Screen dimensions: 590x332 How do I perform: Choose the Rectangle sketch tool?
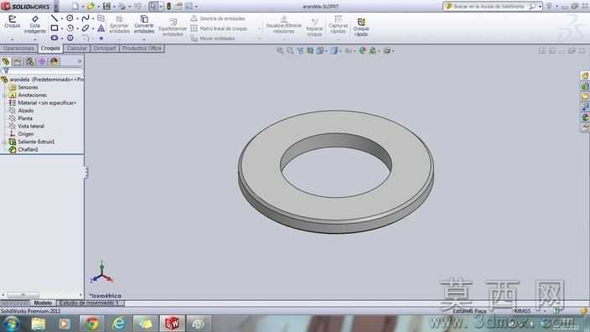(54, 28)
